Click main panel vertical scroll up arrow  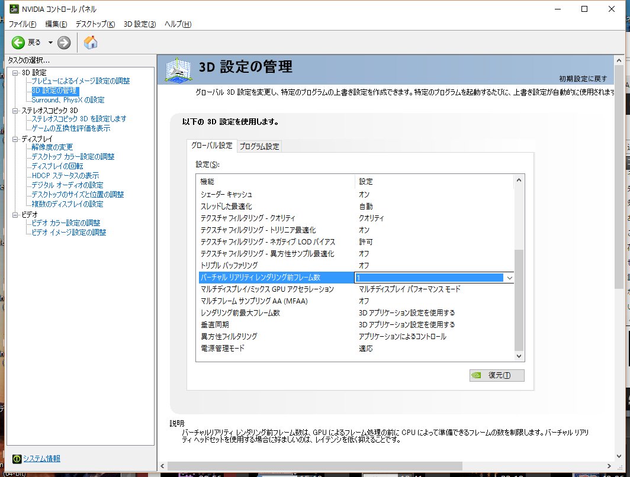click(x=619, y=60)
